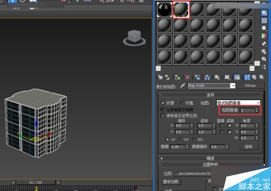271x191 pixels.
Task: Toggle the Show End Result icon
Action: [x=247, y=77]
